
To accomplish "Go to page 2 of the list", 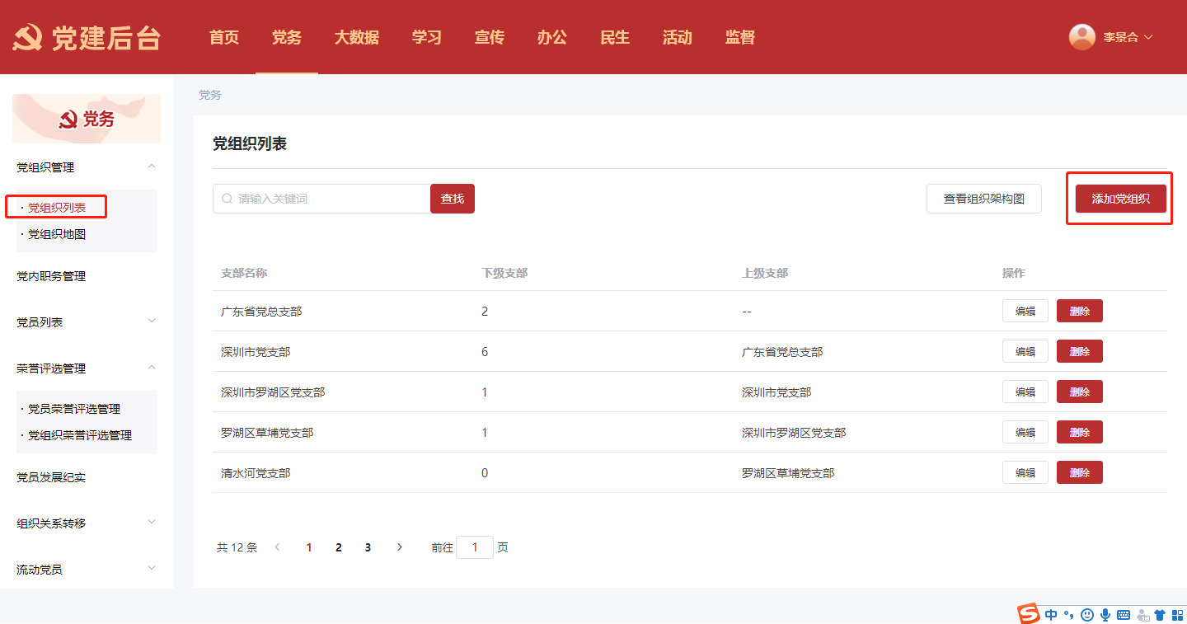I will (x=338, y=547).
